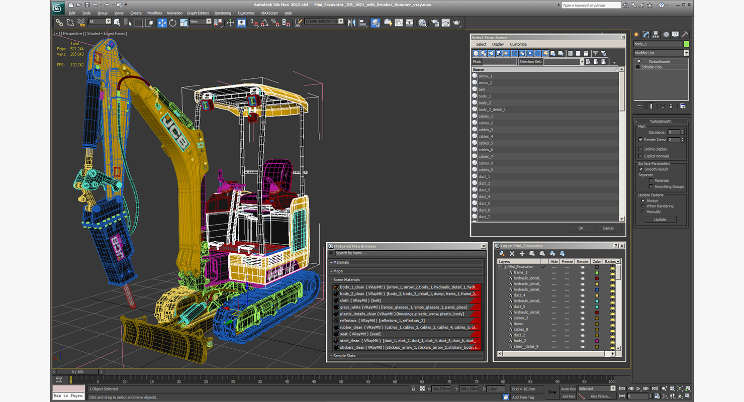744x402 pixels.
Task: Enable Isoline Display checkbox
Action: tap(640, 149)
